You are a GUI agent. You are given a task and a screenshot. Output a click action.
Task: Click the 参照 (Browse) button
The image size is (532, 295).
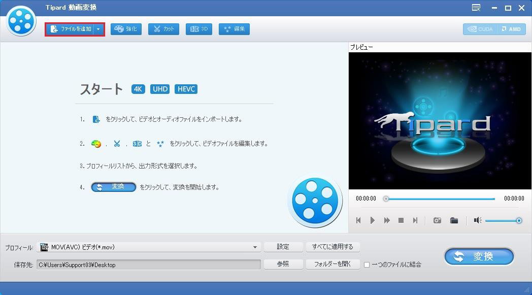tap(283, 264)
